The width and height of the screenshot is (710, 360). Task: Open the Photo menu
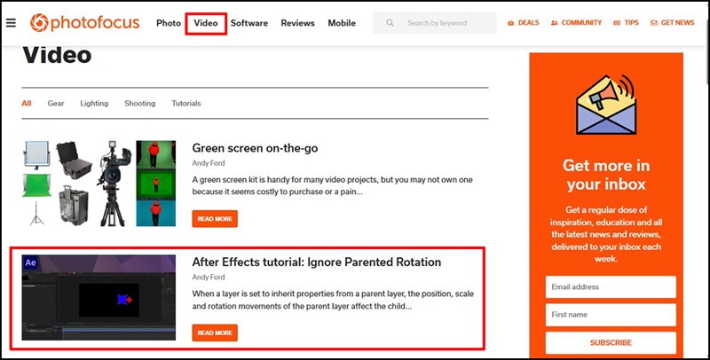coord(169,23)
